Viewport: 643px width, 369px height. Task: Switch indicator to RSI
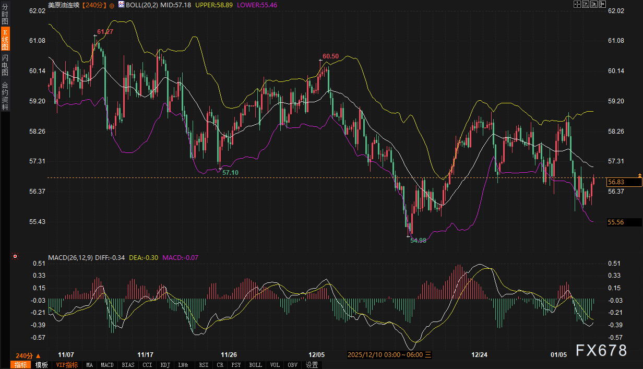pyautogui.click(x=203, y=365)
